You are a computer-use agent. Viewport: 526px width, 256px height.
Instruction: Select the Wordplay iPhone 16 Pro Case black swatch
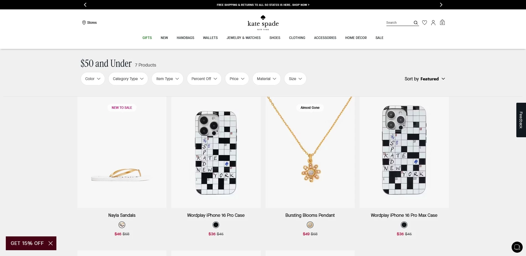click(216, 225)
